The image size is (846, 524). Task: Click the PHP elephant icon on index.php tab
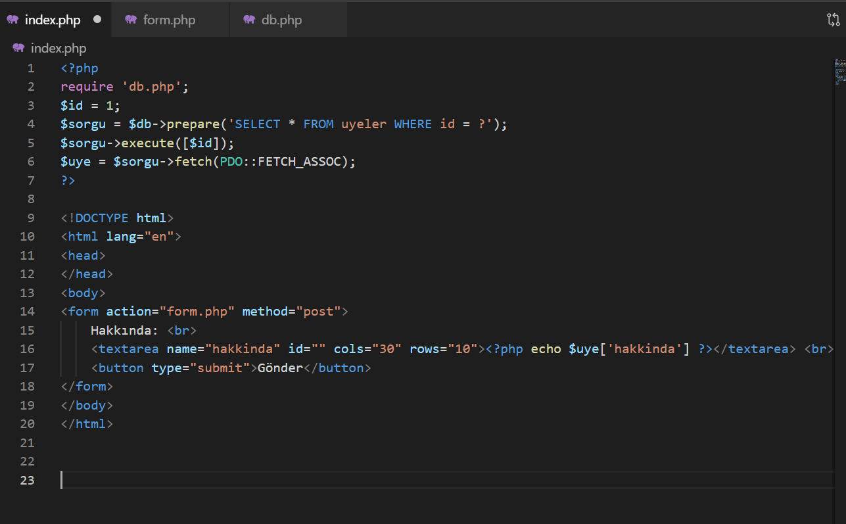click(x=12, y=20)
